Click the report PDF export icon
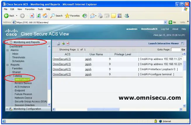191x125 pixels. click(68, 43)
